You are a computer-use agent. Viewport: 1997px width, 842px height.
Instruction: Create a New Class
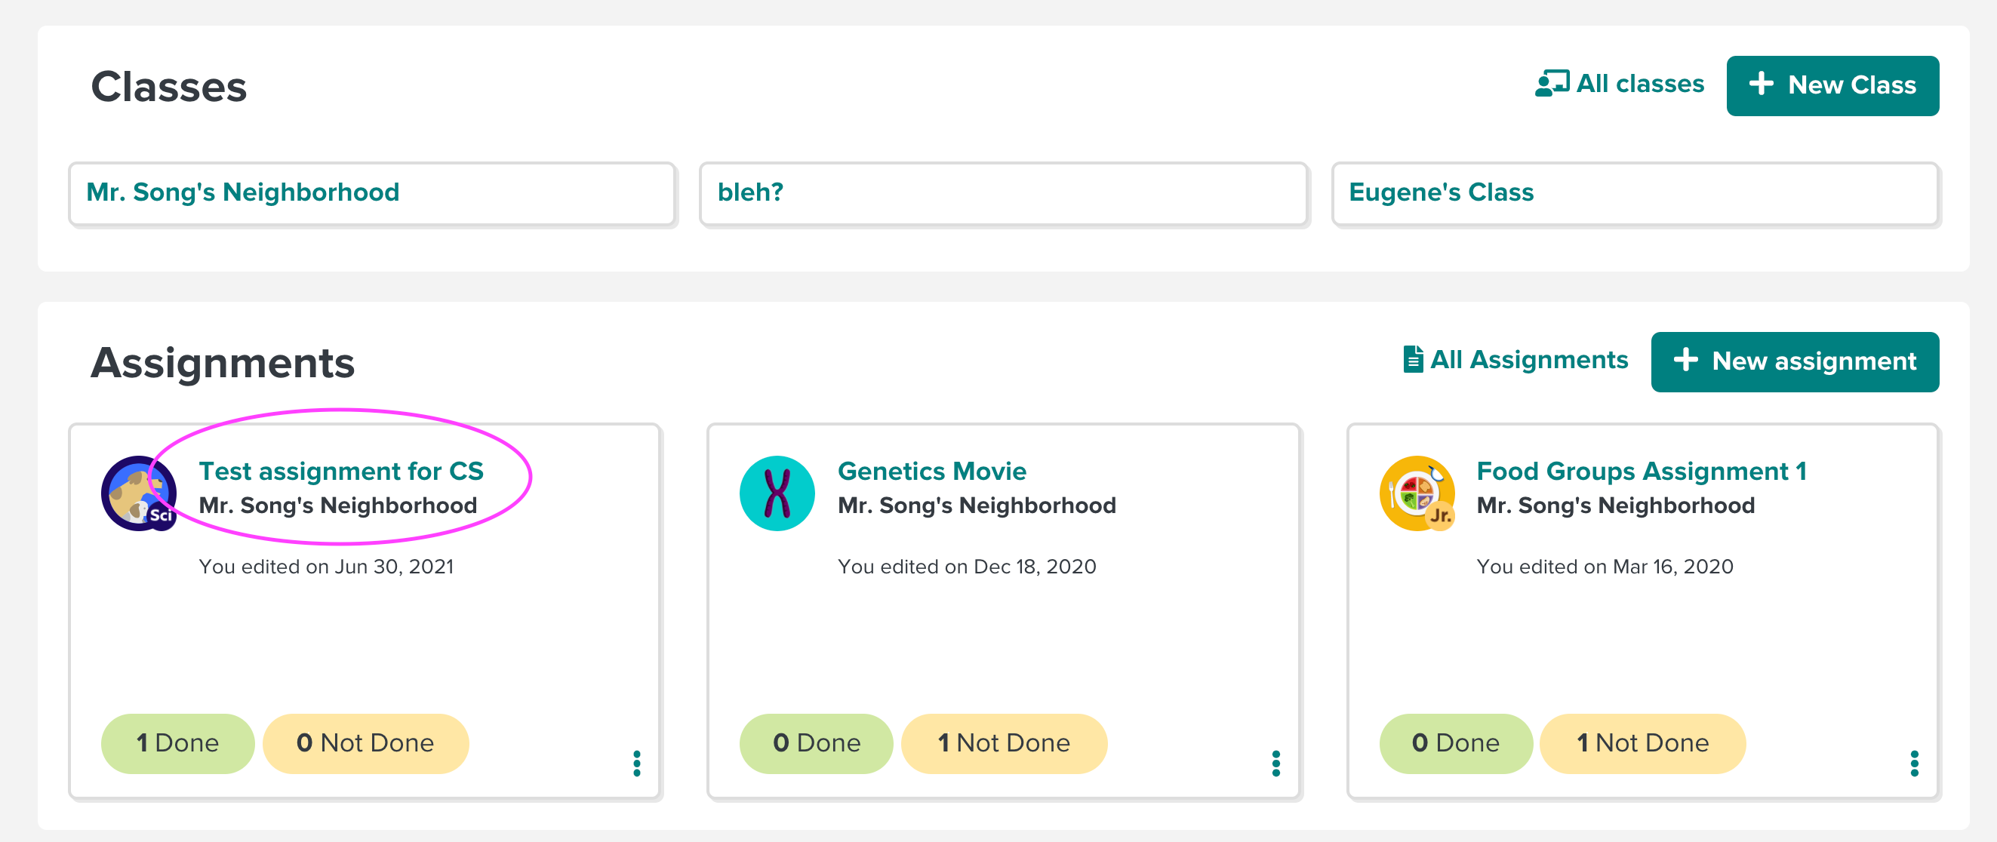[1832, 85]
